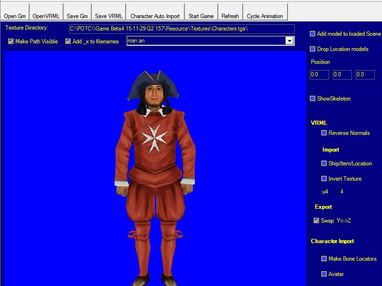382x286 pixels.
Task: Refresh the model view
Action: tap(230, 12)
